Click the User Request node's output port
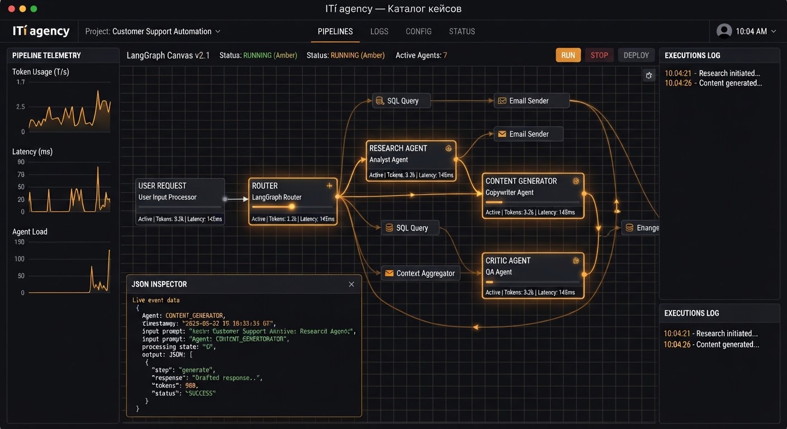787x429 pixels. [x=225, y=199]
